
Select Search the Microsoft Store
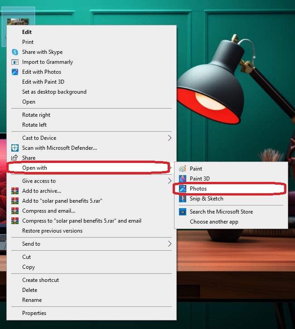(231, 212)
